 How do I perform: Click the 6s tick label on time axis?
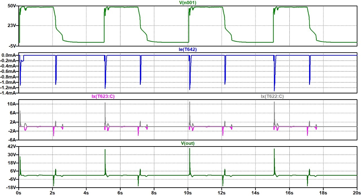pos(120,193)
